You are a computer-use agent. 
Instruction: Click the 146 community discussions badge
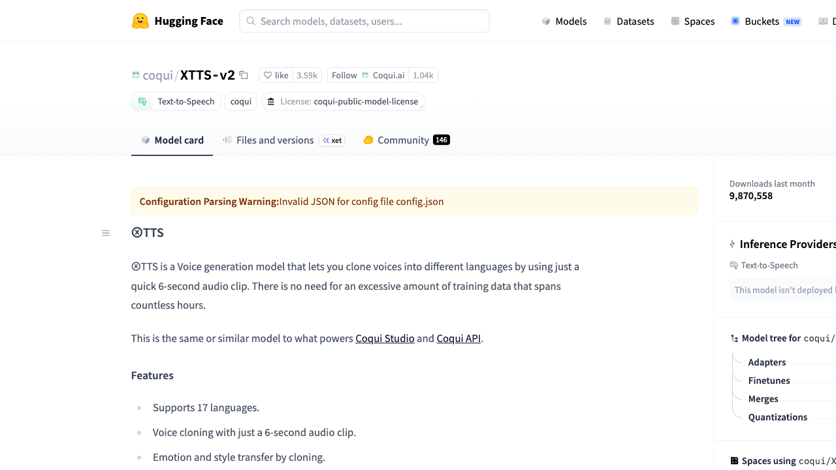click(442, 140)
